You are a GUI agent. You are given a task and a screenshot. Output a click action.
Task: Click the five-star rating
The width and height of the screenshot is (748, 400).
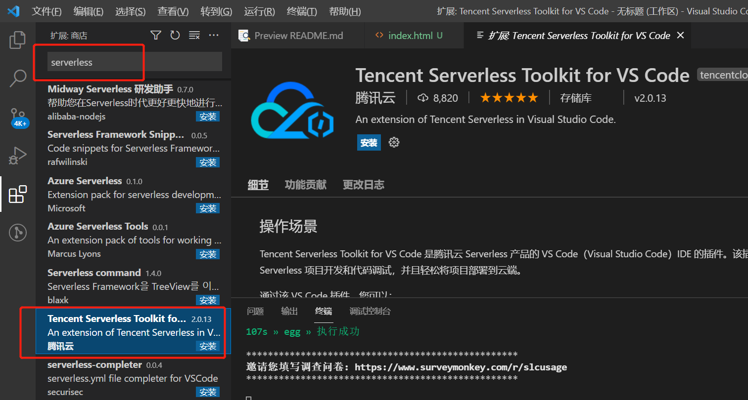(x=509, y=98)
